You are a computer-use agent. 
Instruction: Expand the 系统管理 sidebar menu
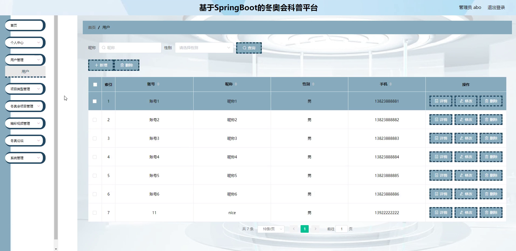click(25, 158)
